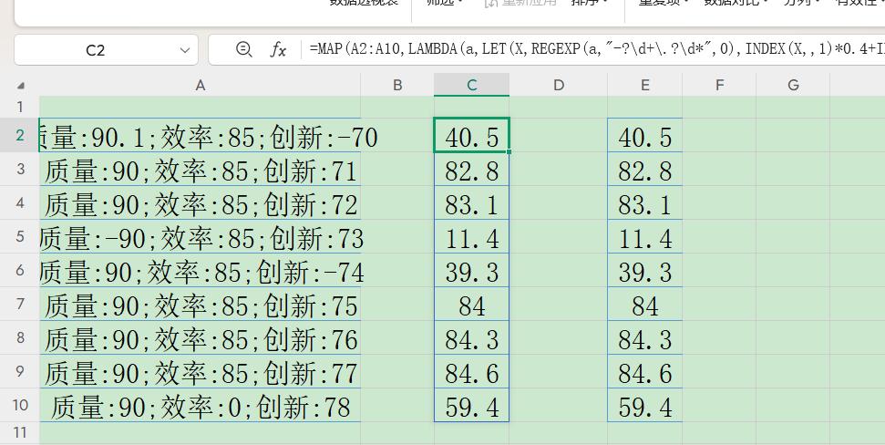Select row 7 header
Image resolution: width=885 pixels, height=445 pixels.
pyautogui.click(x=20, y=304)
